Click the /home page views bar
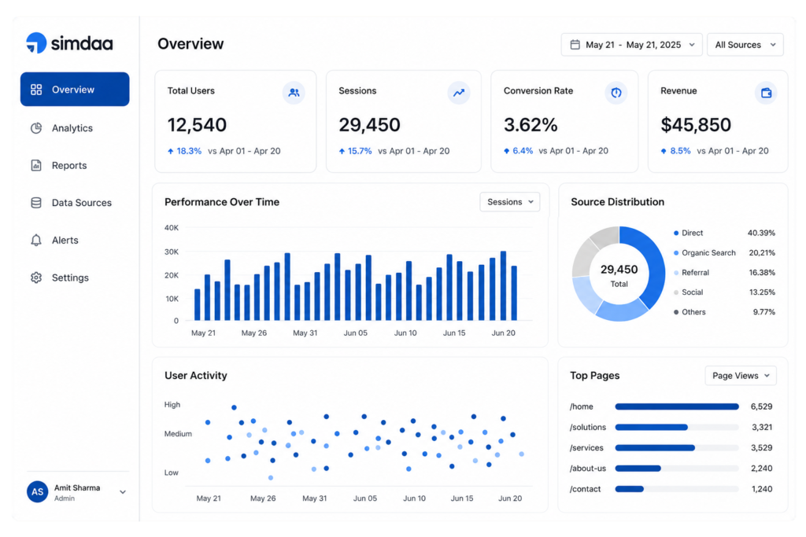 tap(677, 406)
